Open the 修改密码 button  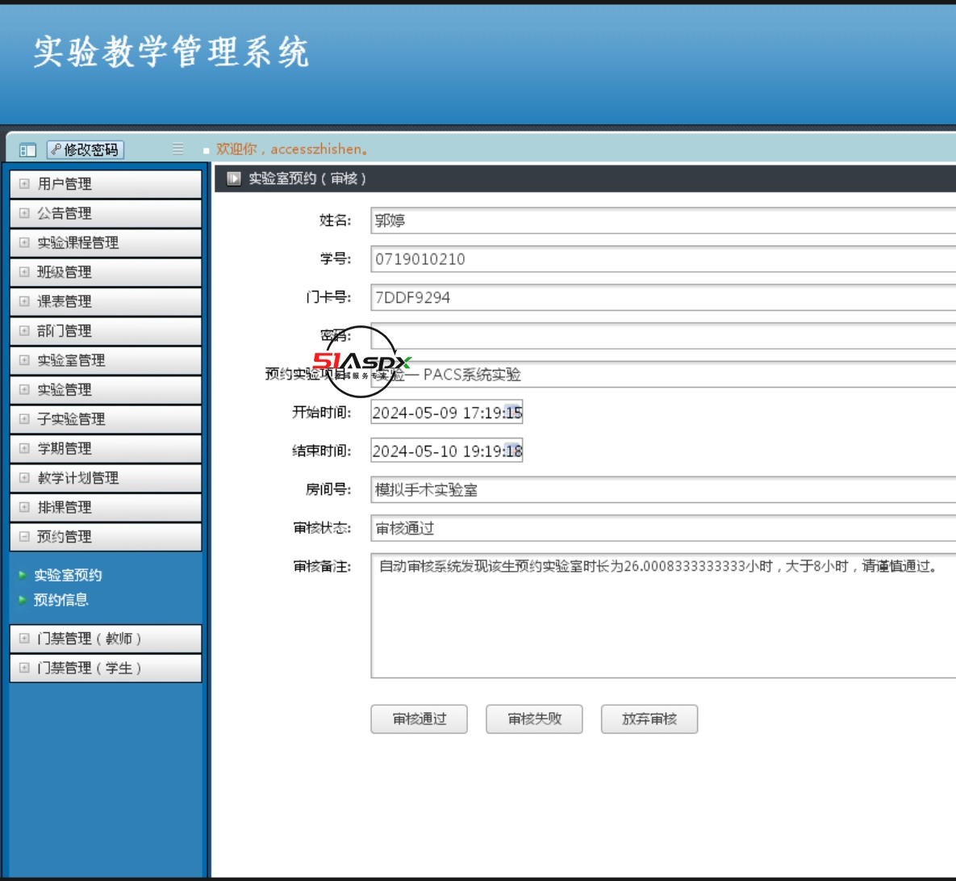pyautogui.click(x=86, y=149)
